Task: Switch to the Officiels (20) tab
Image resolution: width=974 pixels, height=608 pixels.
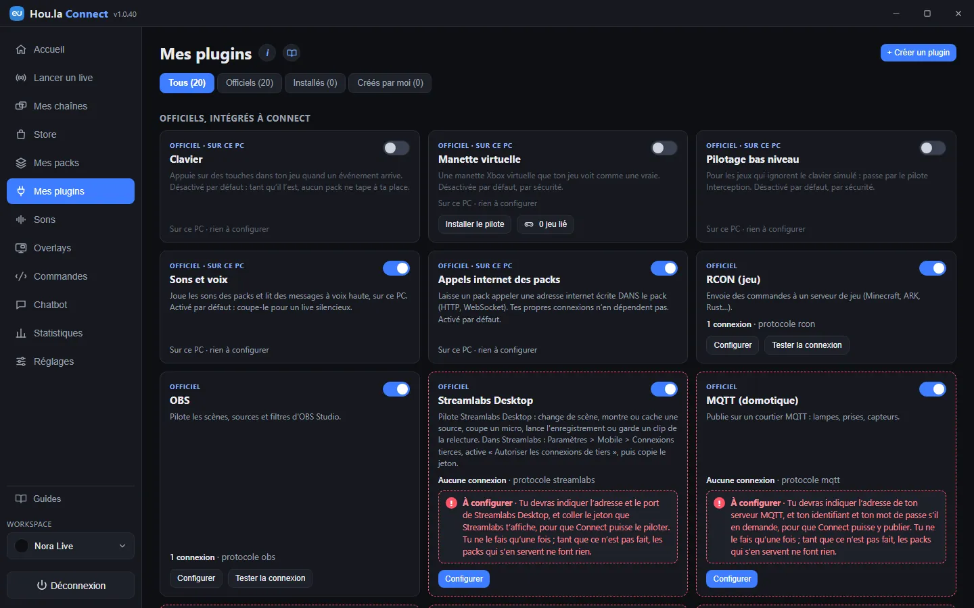Action: pyautogui.click(x=250, y=83)
